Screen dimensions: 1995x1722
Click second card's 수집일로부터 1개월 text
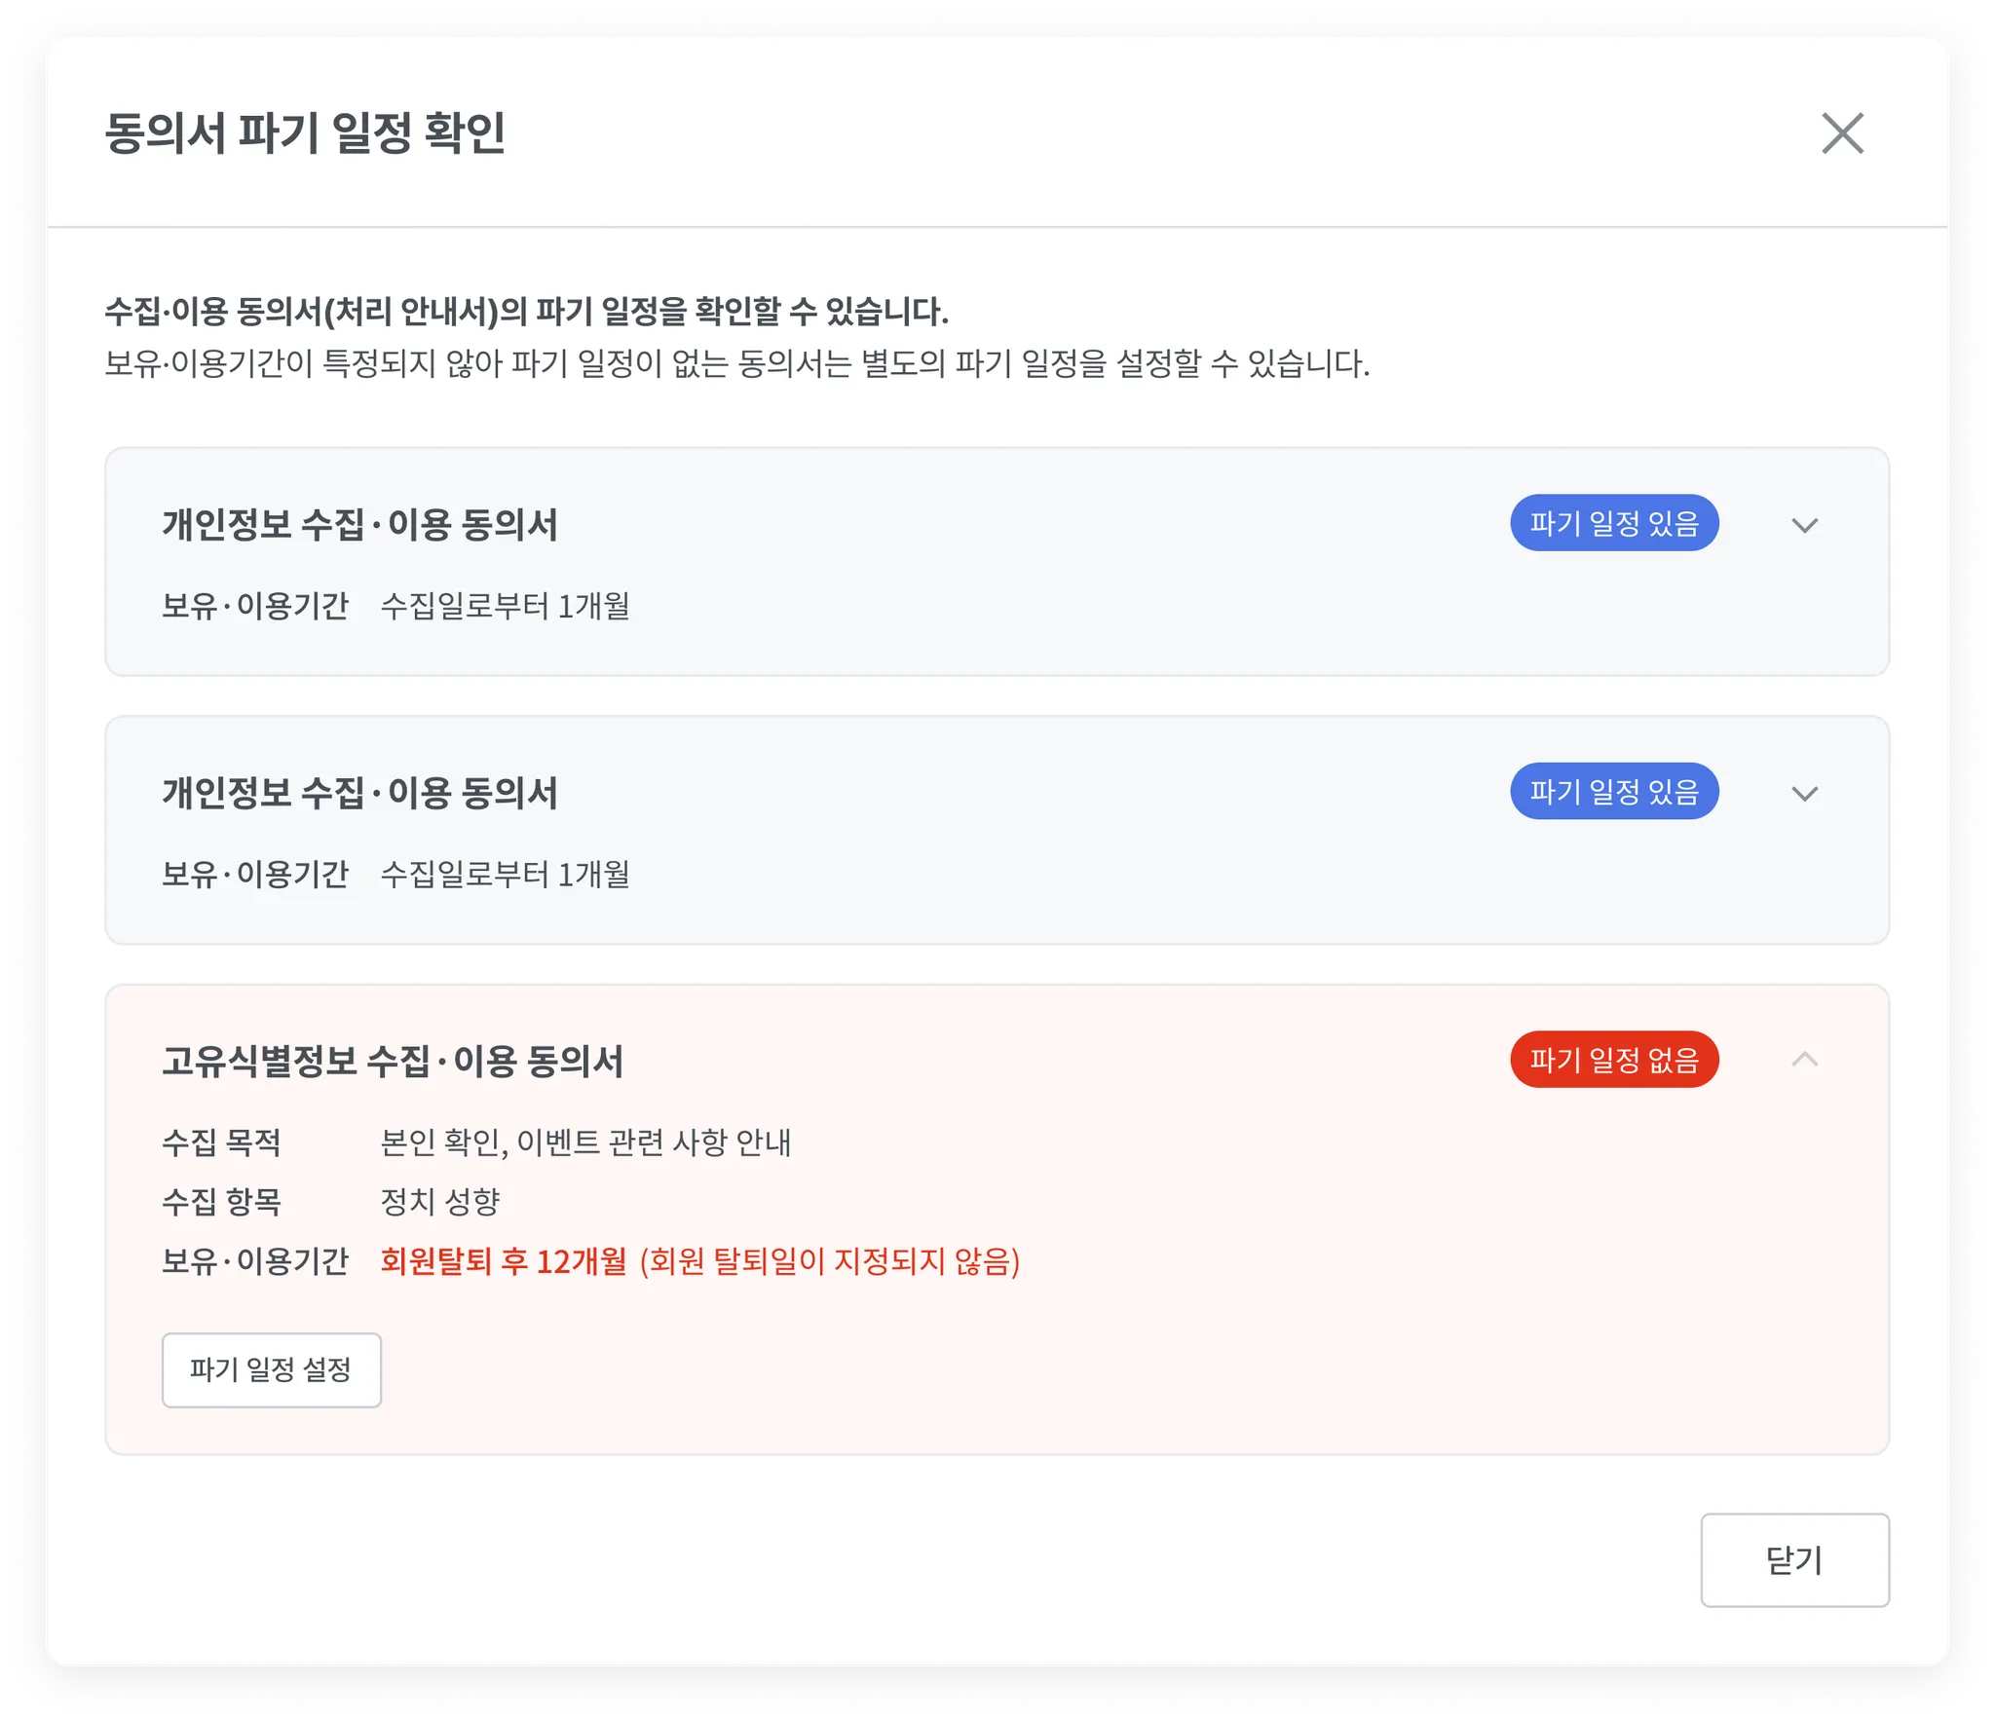[505, 874]
